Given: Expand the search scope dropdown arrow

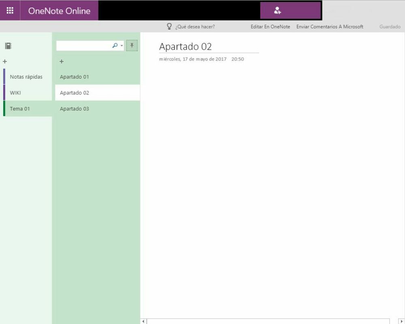Looking at the screenshot, I should (122, 46).
